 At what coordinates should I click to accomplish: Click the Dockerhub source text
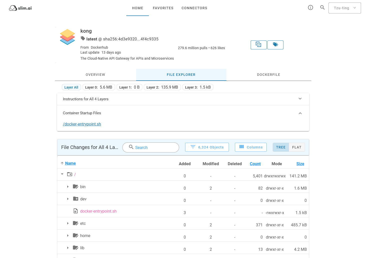point(99,47)
